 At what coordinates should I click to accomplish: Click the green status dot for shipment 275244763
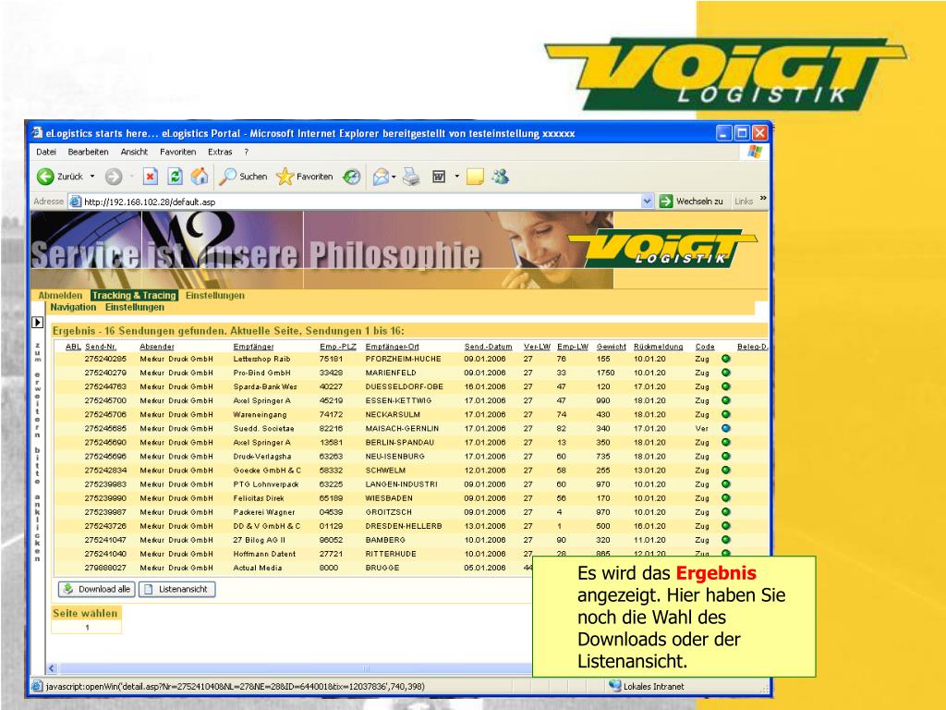(726, 386)
